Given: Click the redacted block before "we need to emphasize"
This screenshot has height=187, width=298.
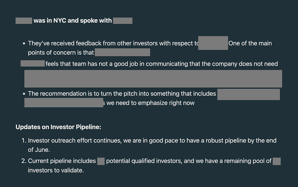Looking at the screenshot, I should pyautogui.click(x=63, y=103).
